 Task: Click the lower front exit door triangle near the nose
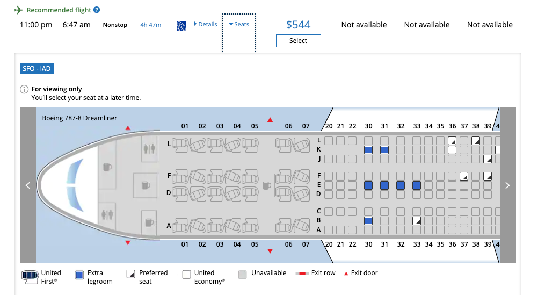[x=128, y=243]
